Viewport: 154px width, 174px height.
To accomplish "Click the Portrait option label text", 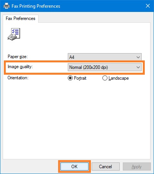I will coord(80,78).
